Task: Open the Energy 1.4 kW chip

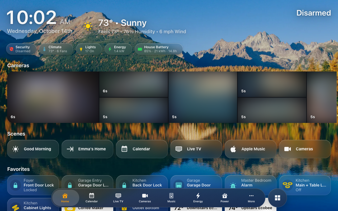Action: pyautogui.click(x=118, y=49)
